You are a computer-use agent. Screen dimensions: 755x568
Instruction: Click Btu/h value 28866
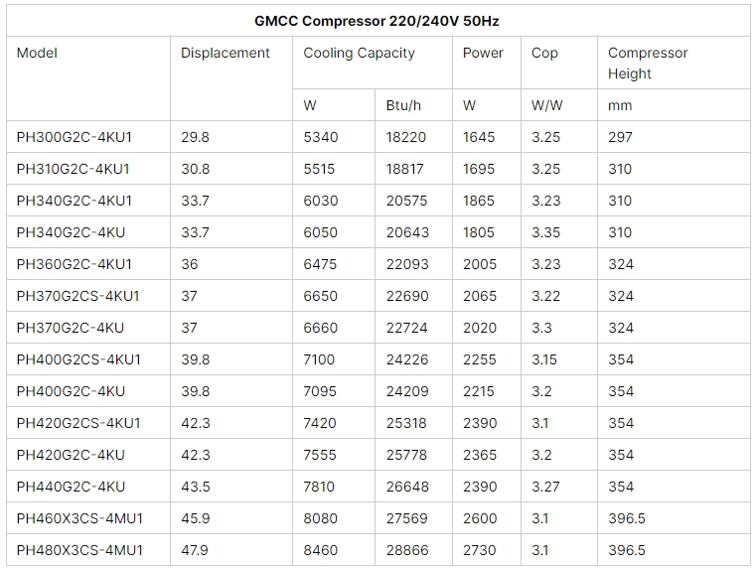(x=407, y=550)
